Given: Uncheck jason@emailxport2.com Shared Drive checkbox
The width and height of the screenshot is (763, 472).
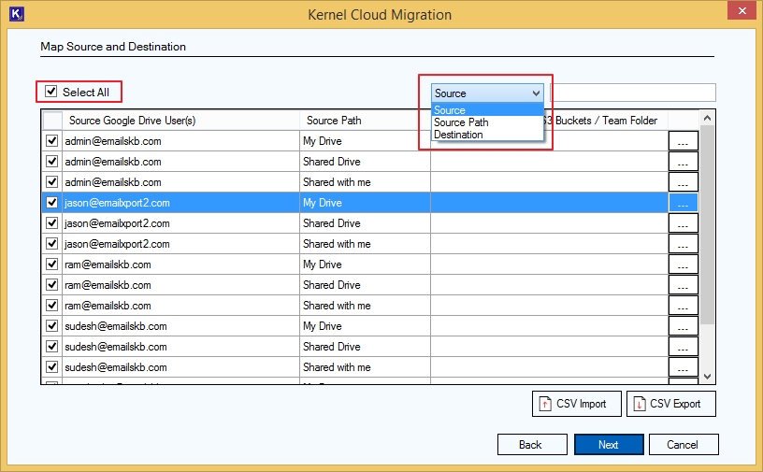Looking at the screenshot, I should pos(51,223).
